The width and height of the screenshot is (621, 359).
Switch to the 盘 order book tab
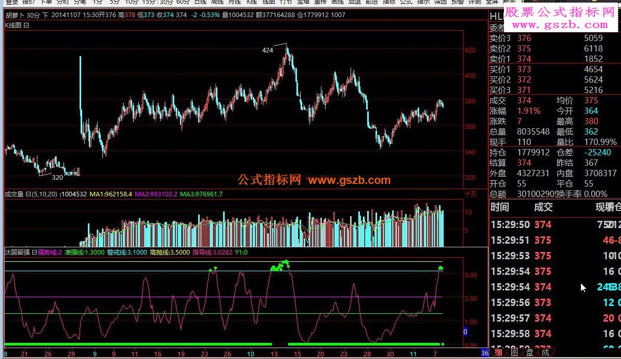pos(529,352)
